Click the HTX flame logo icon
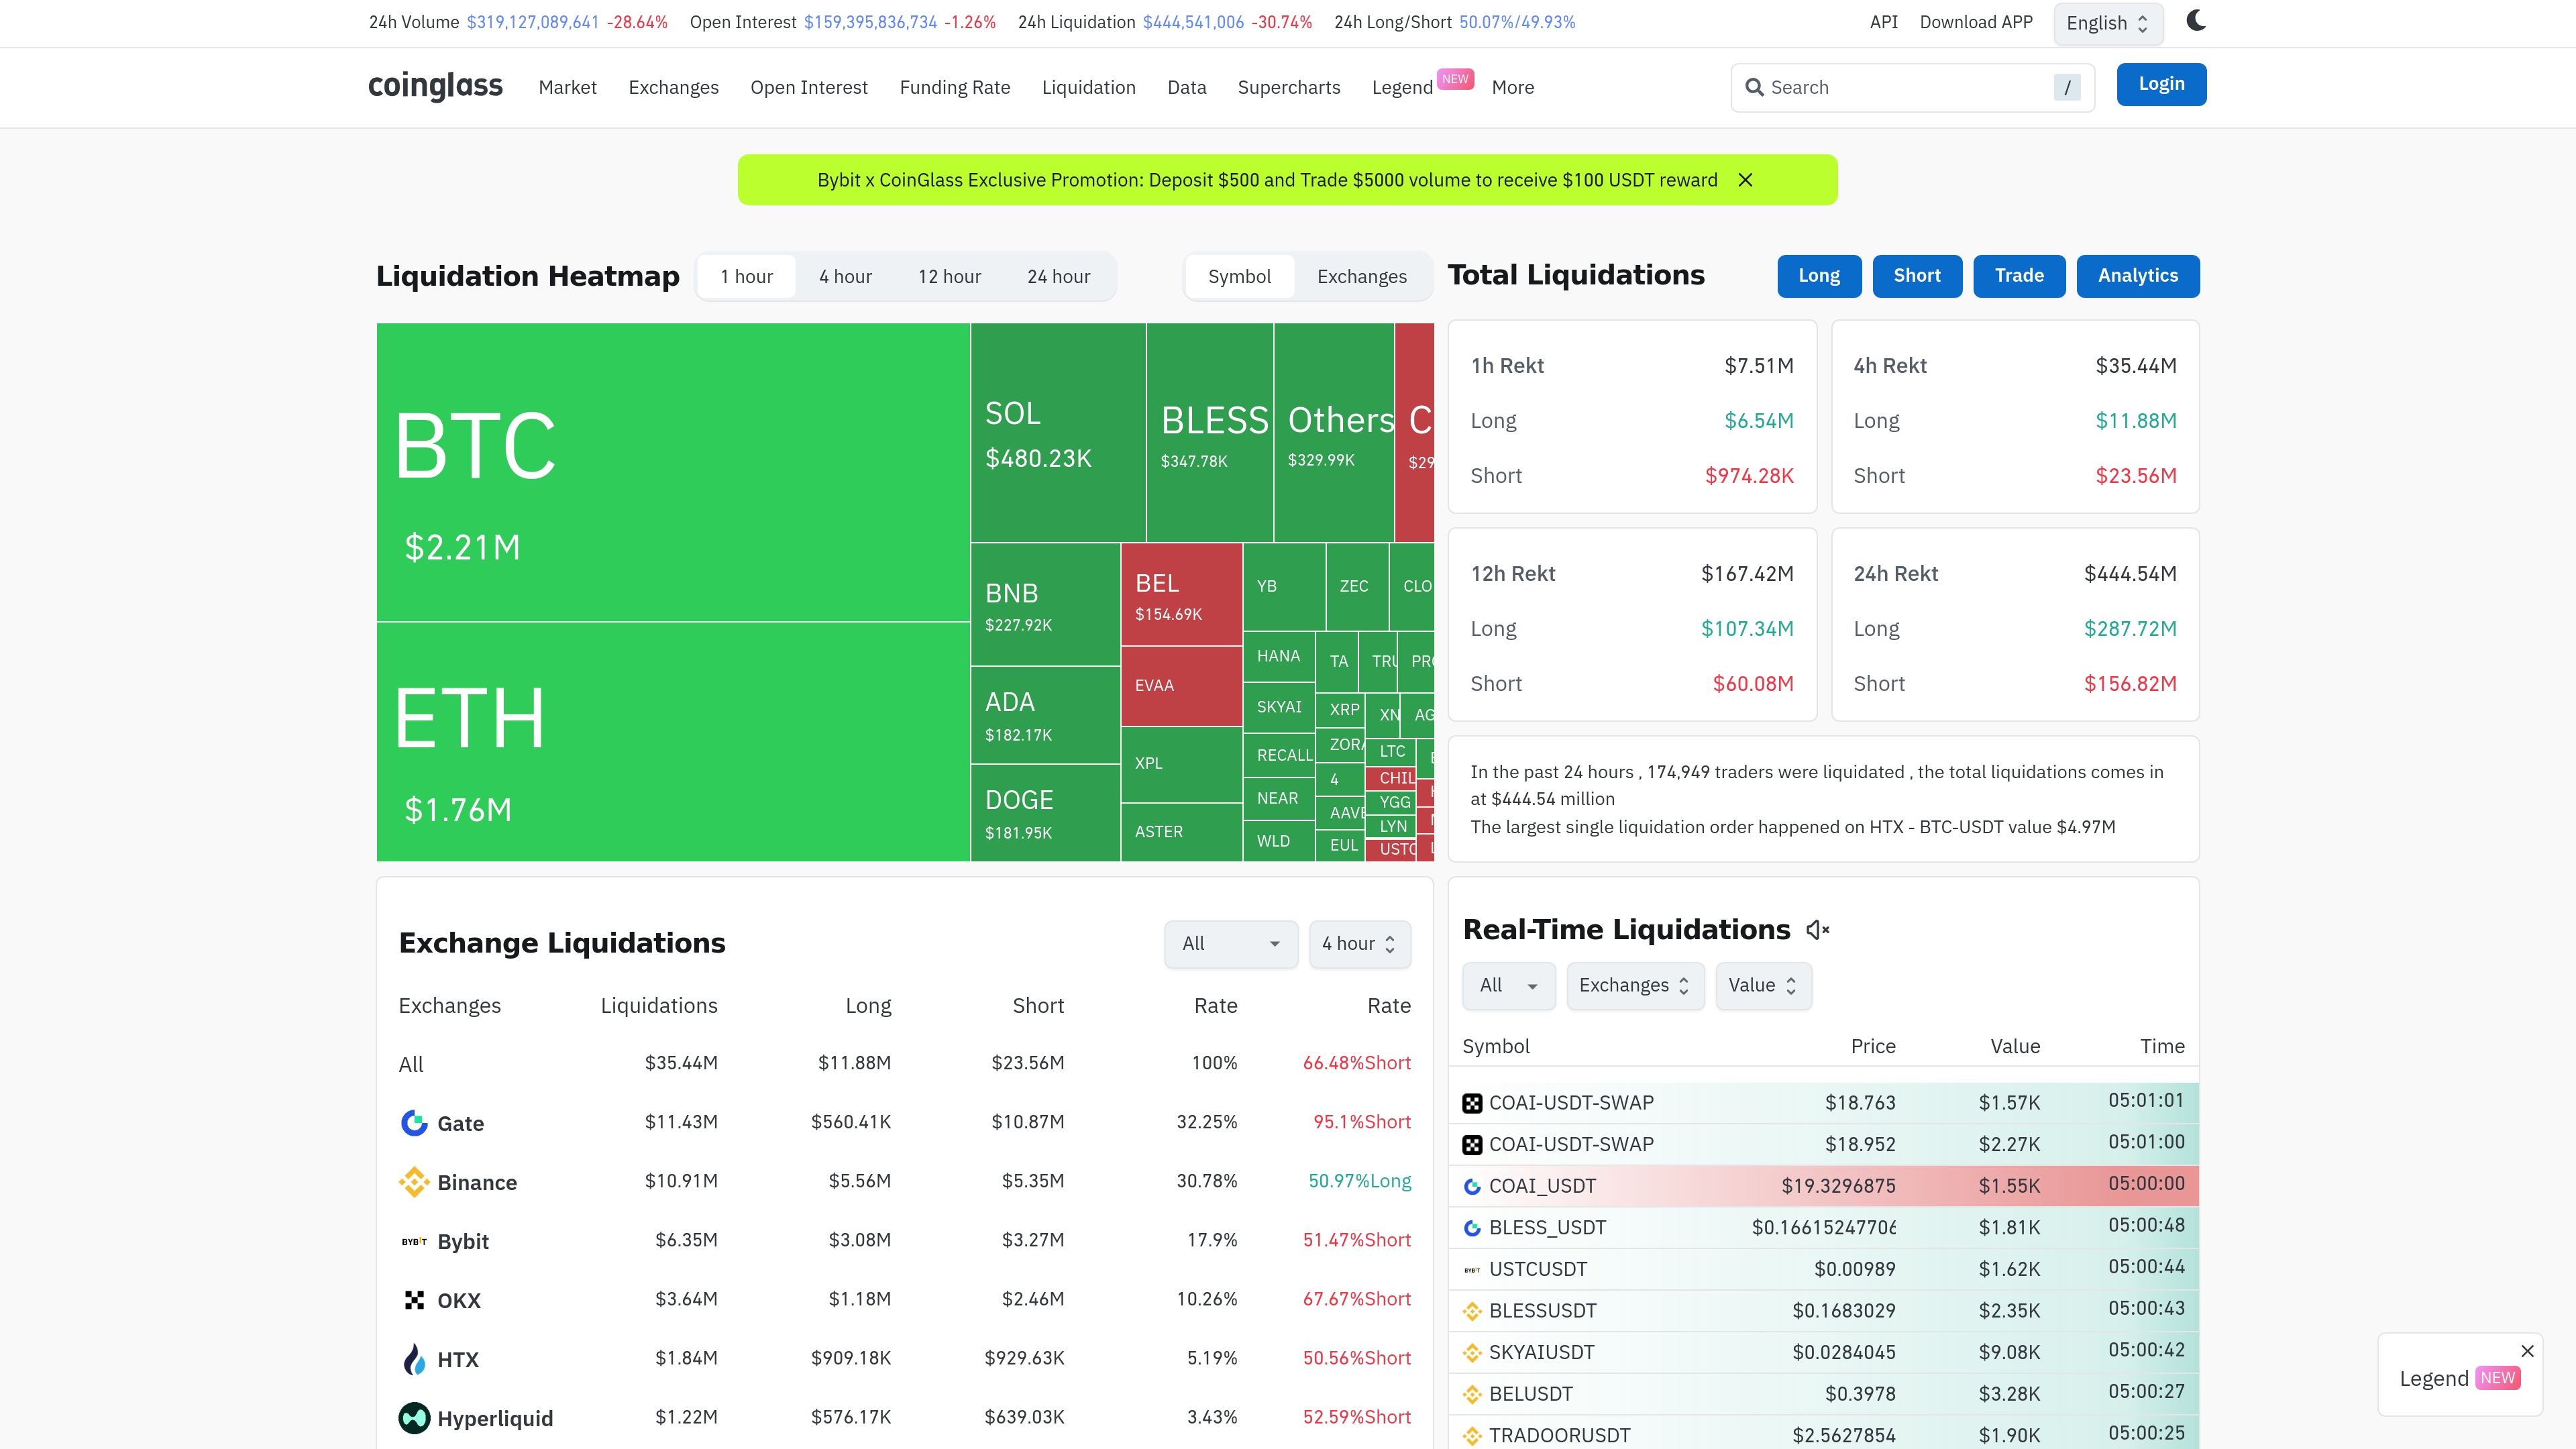 [414, 1359]
